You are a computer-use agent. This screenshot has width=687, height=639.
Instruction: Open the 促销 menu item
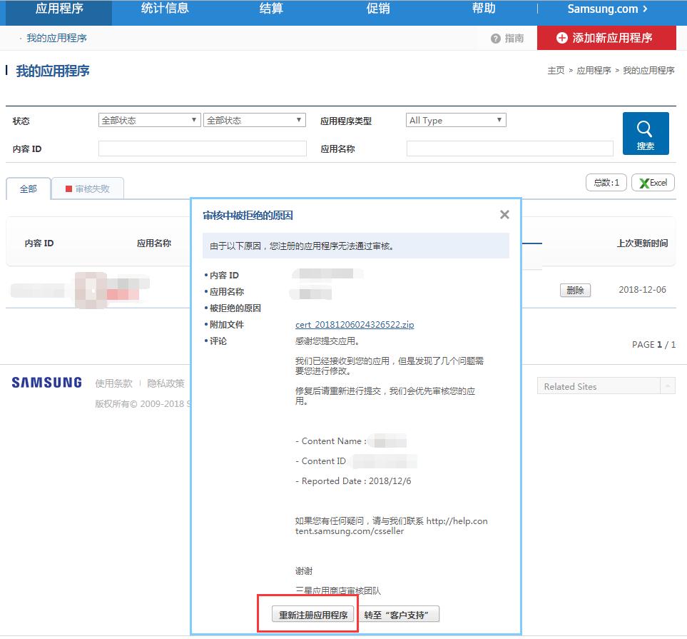coord(377,9)
